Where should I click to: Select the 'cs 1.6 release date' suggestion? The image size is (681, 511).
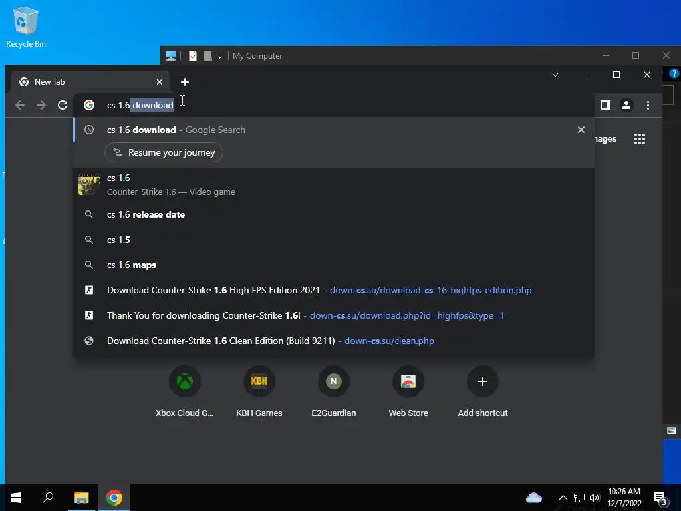click(334, 214)
